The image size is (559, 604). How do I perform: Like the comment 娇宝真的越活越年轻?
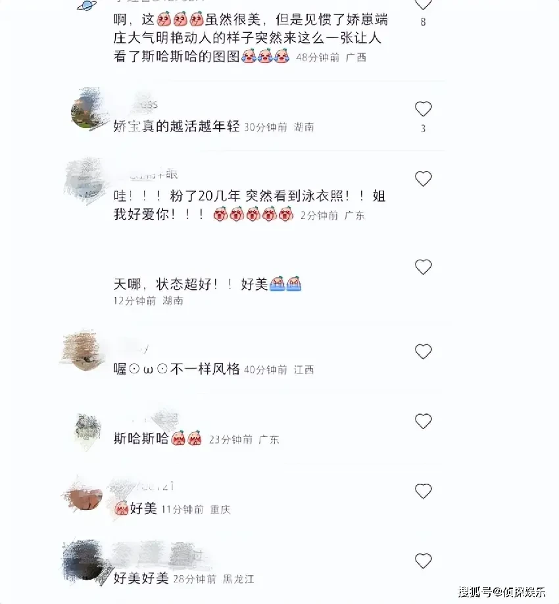pos(423,109)
